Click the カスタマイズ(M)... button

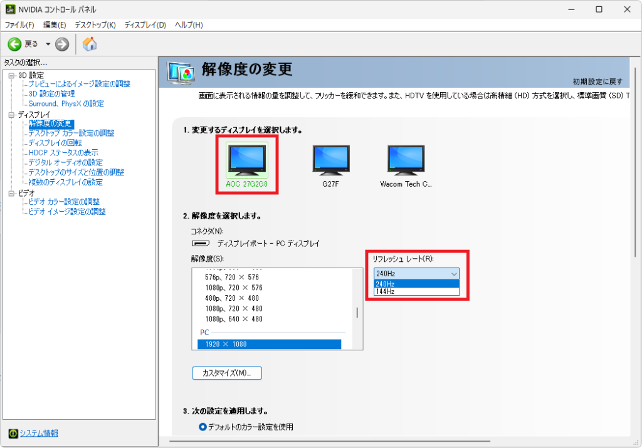tap(226, 373)
